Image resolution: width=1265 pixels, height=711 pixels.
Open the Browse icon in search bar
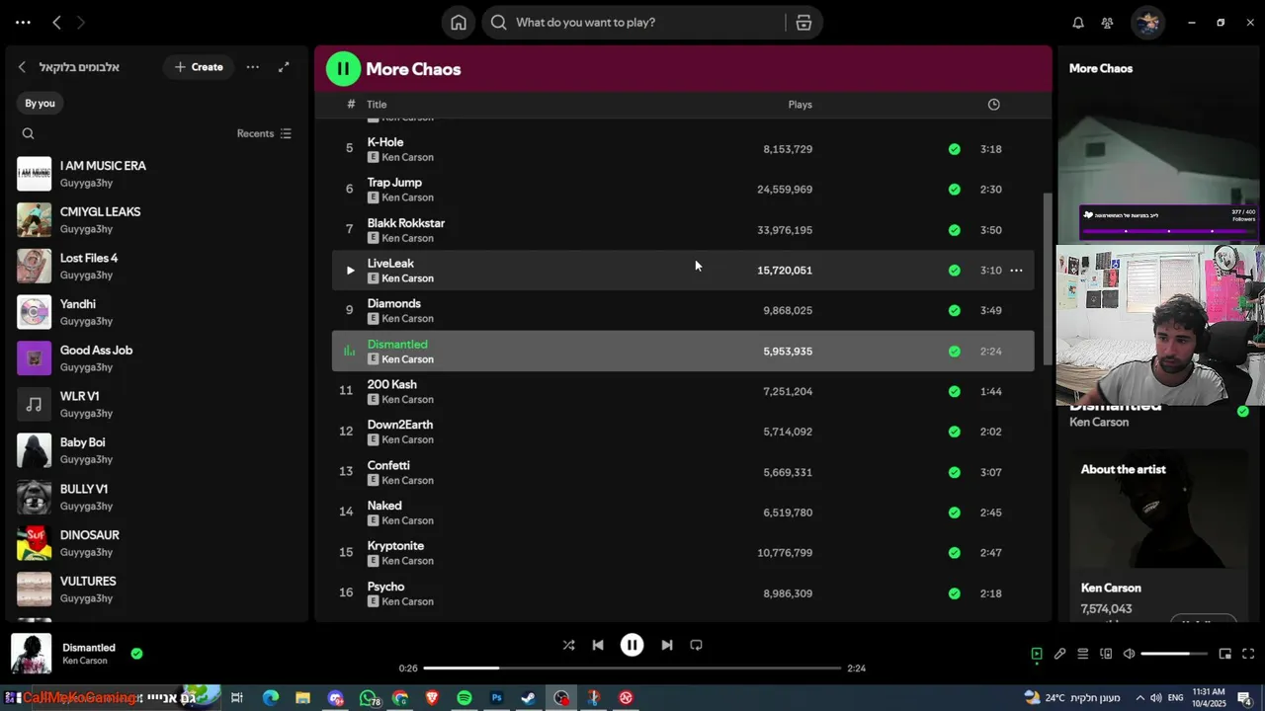(x=803, y=23)
